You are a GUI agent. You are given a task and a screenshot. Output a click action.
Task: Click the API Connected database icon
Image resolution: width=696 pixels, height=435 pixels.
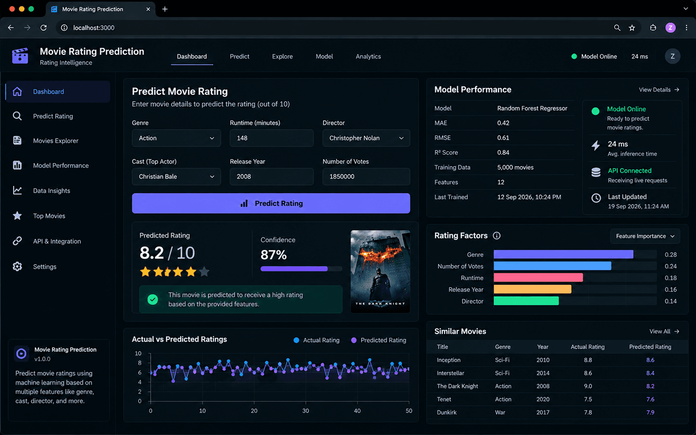596,172
